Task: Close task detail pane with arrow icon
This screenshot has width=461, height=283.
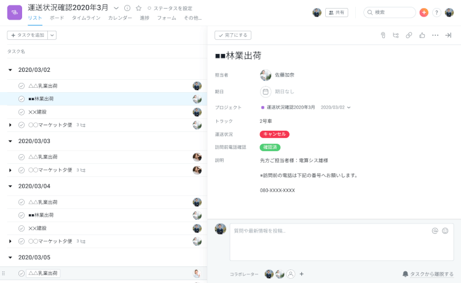Action: [x=448, y=35]
